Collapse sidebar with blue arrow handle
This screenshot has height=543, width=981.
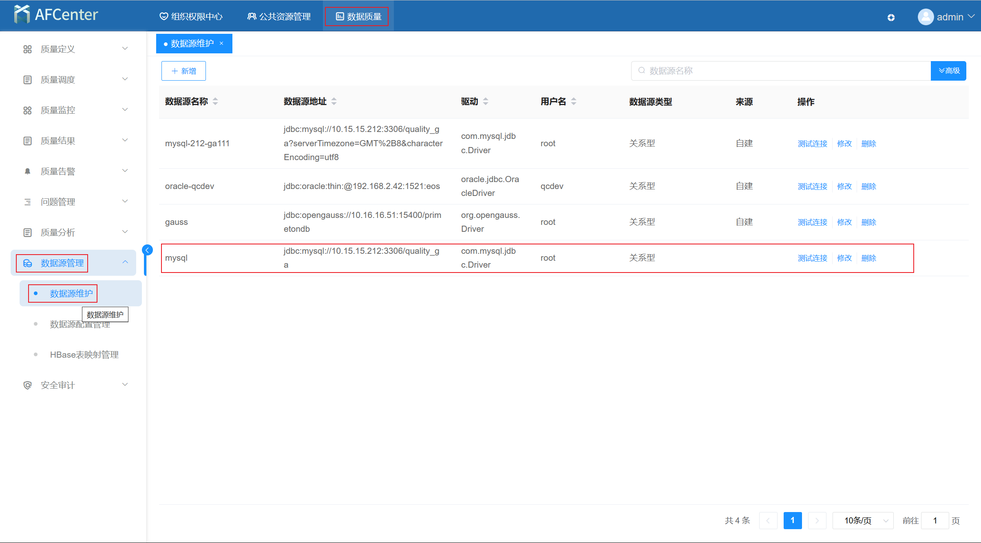[x=148, y=250]
